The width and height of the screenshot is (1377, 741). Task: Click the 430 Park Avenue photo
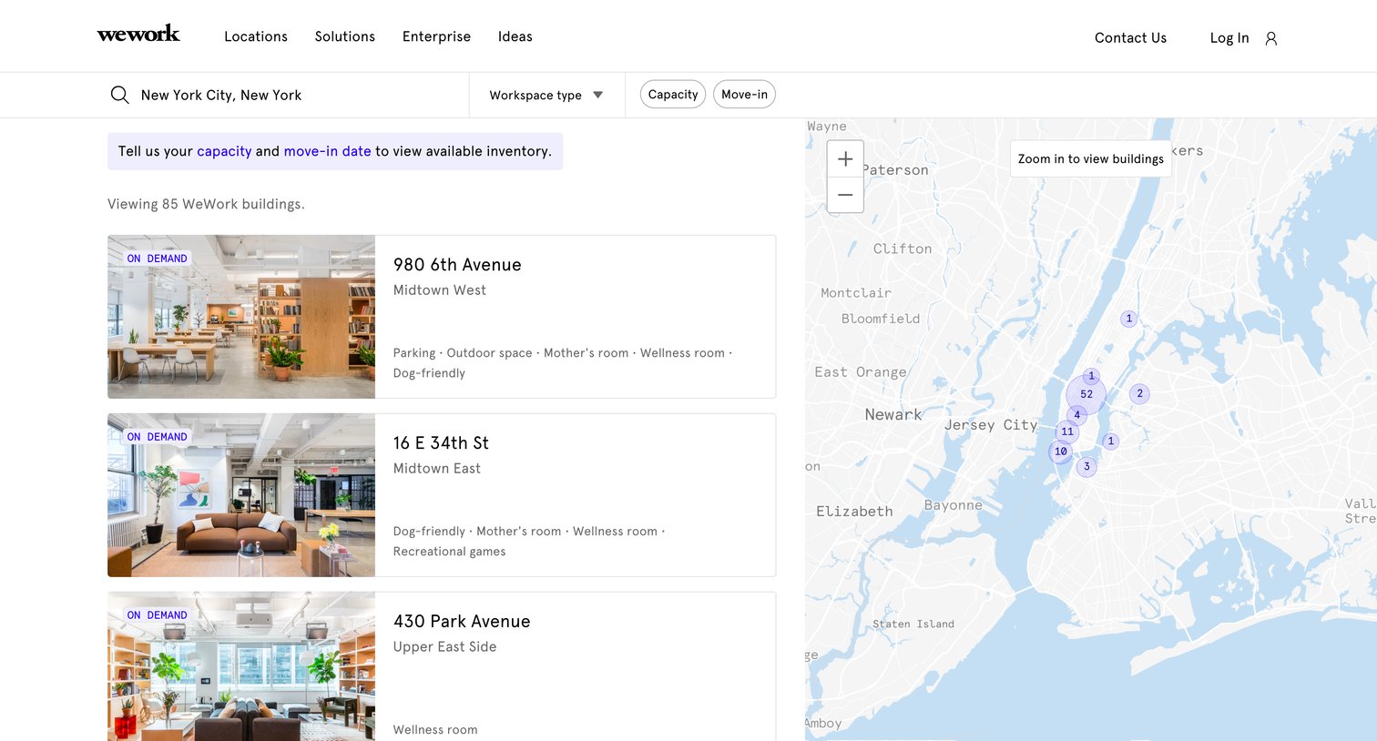[x=241, y=666]
